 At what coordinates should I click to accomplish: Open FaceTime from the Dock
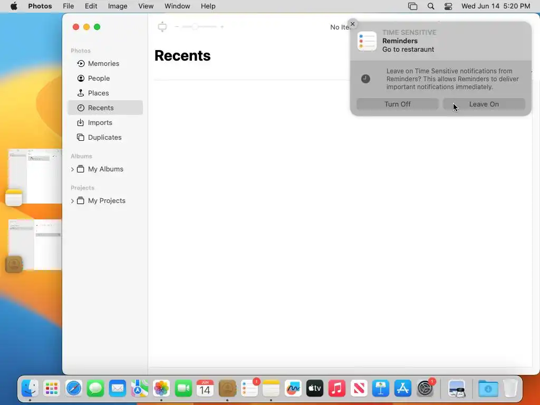183,389
